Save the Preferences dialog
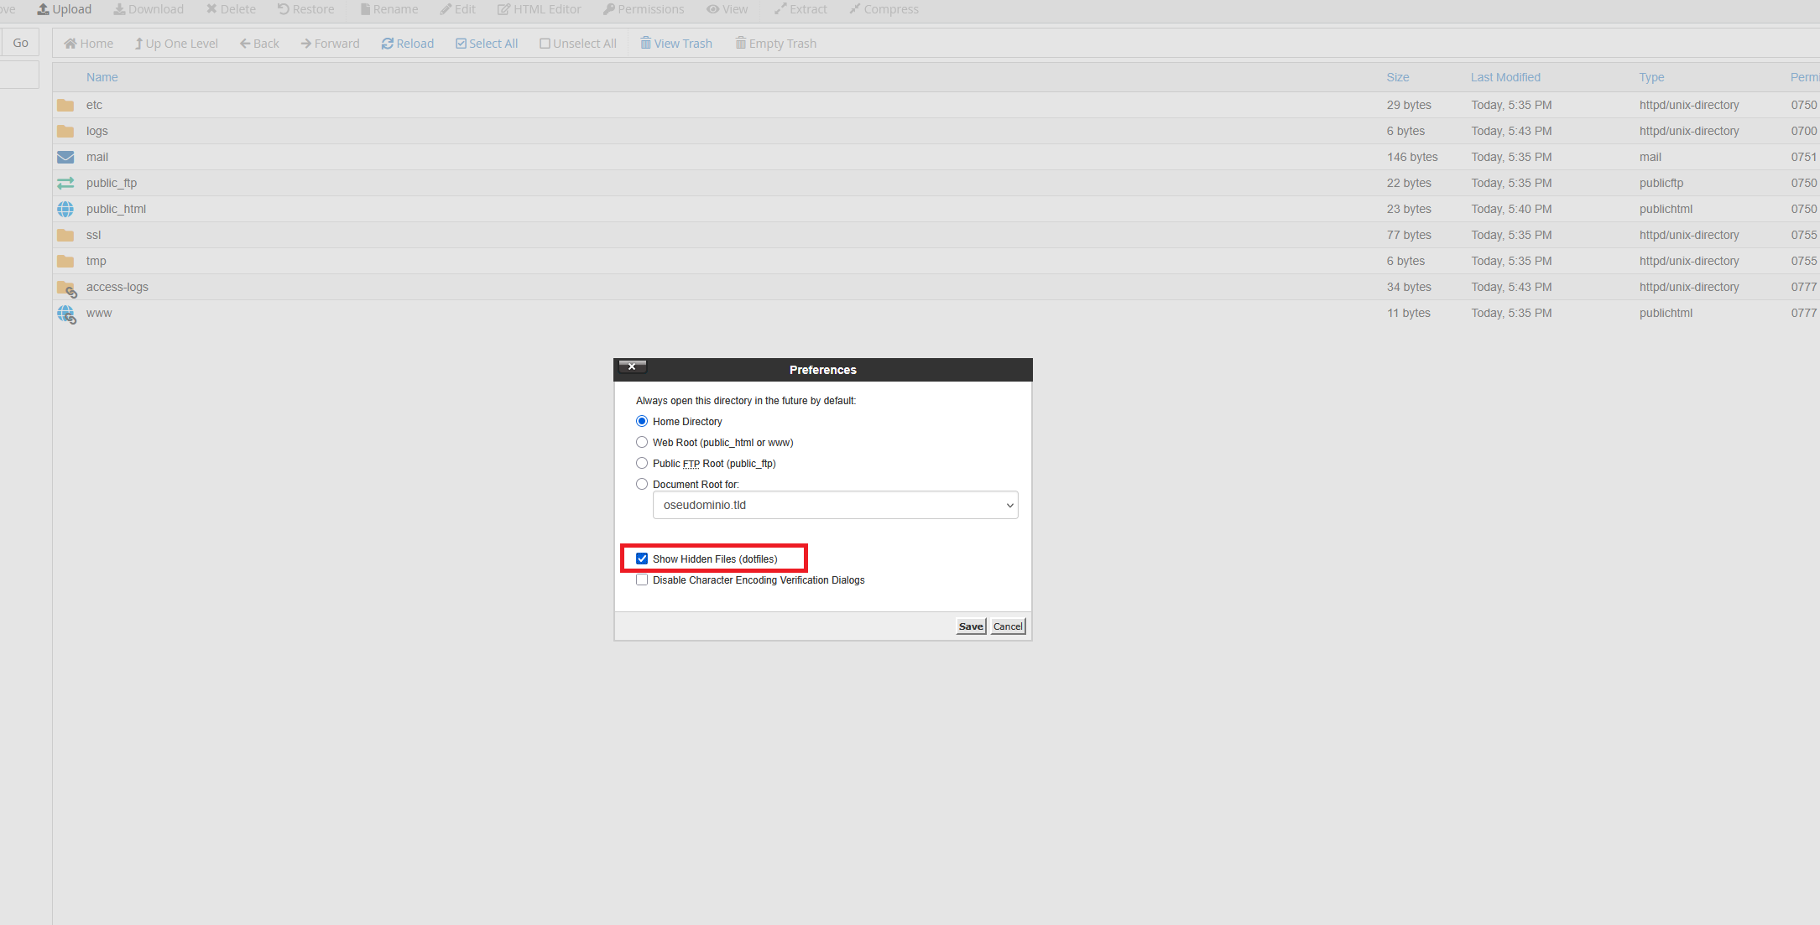This screenshot has width=1820, height=925. coord(971,626)
